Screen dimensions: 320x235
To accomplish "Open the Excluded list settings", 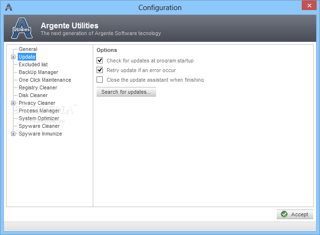I will pyautogui.click(x=33, y=64).
